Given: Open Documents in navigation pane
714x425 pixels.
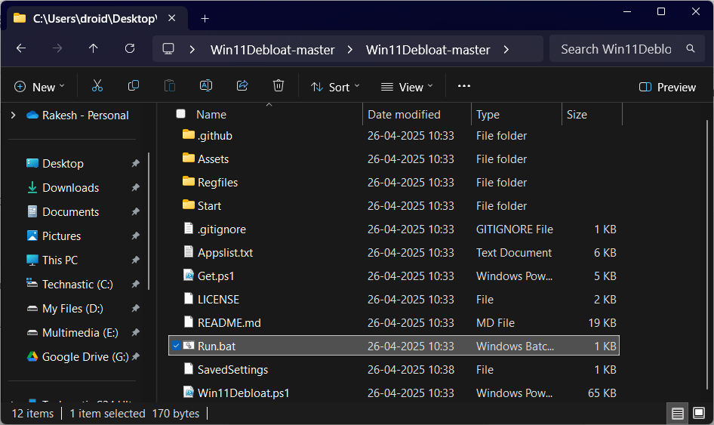Looking at the screenshot, I should 70,212.
